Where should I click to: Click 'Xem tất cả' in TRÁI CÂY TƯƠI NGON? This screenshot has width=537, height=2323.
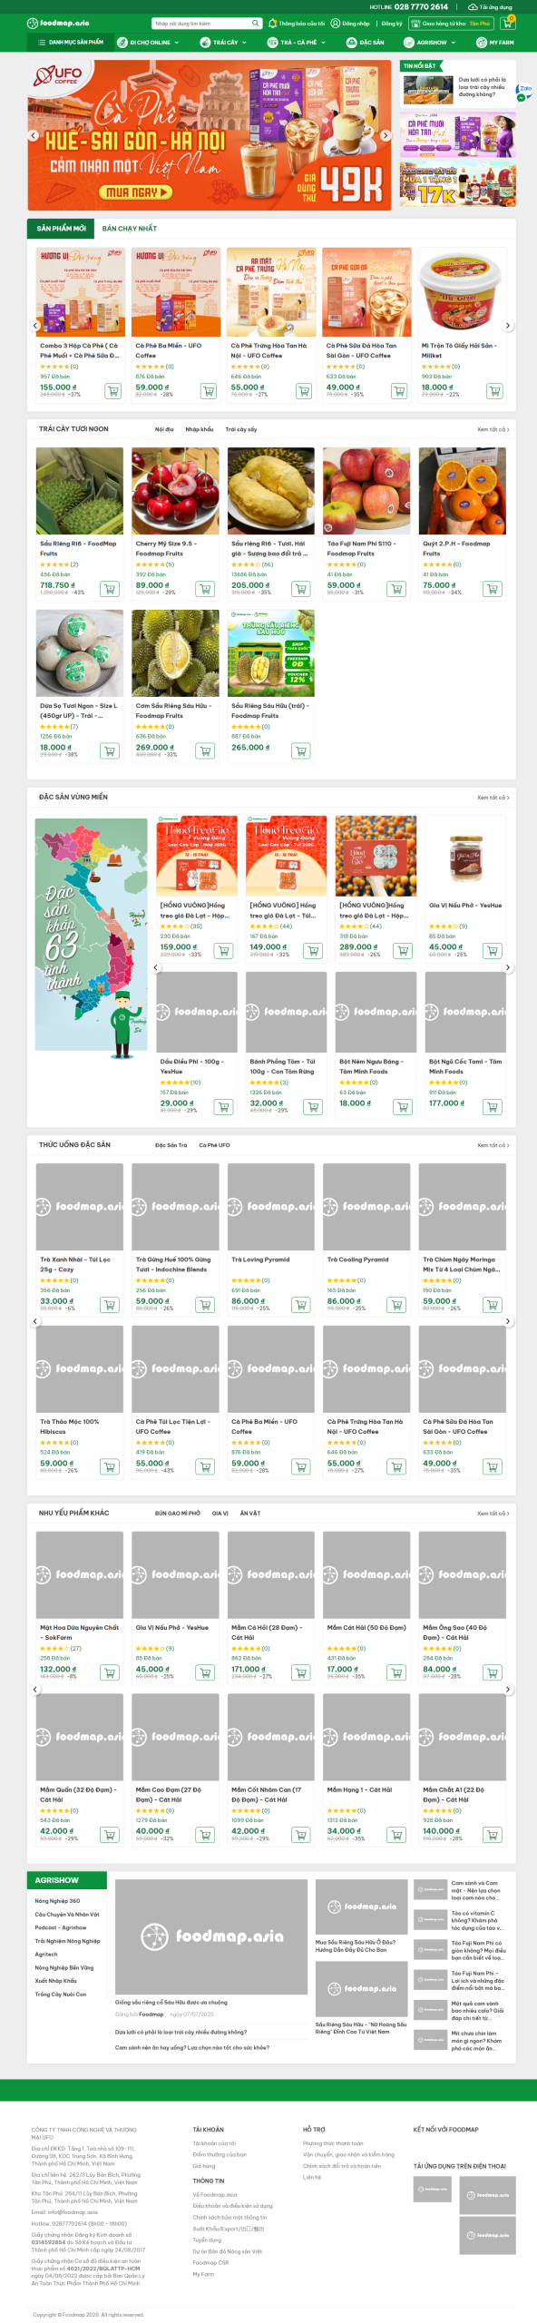pos(493,429)
